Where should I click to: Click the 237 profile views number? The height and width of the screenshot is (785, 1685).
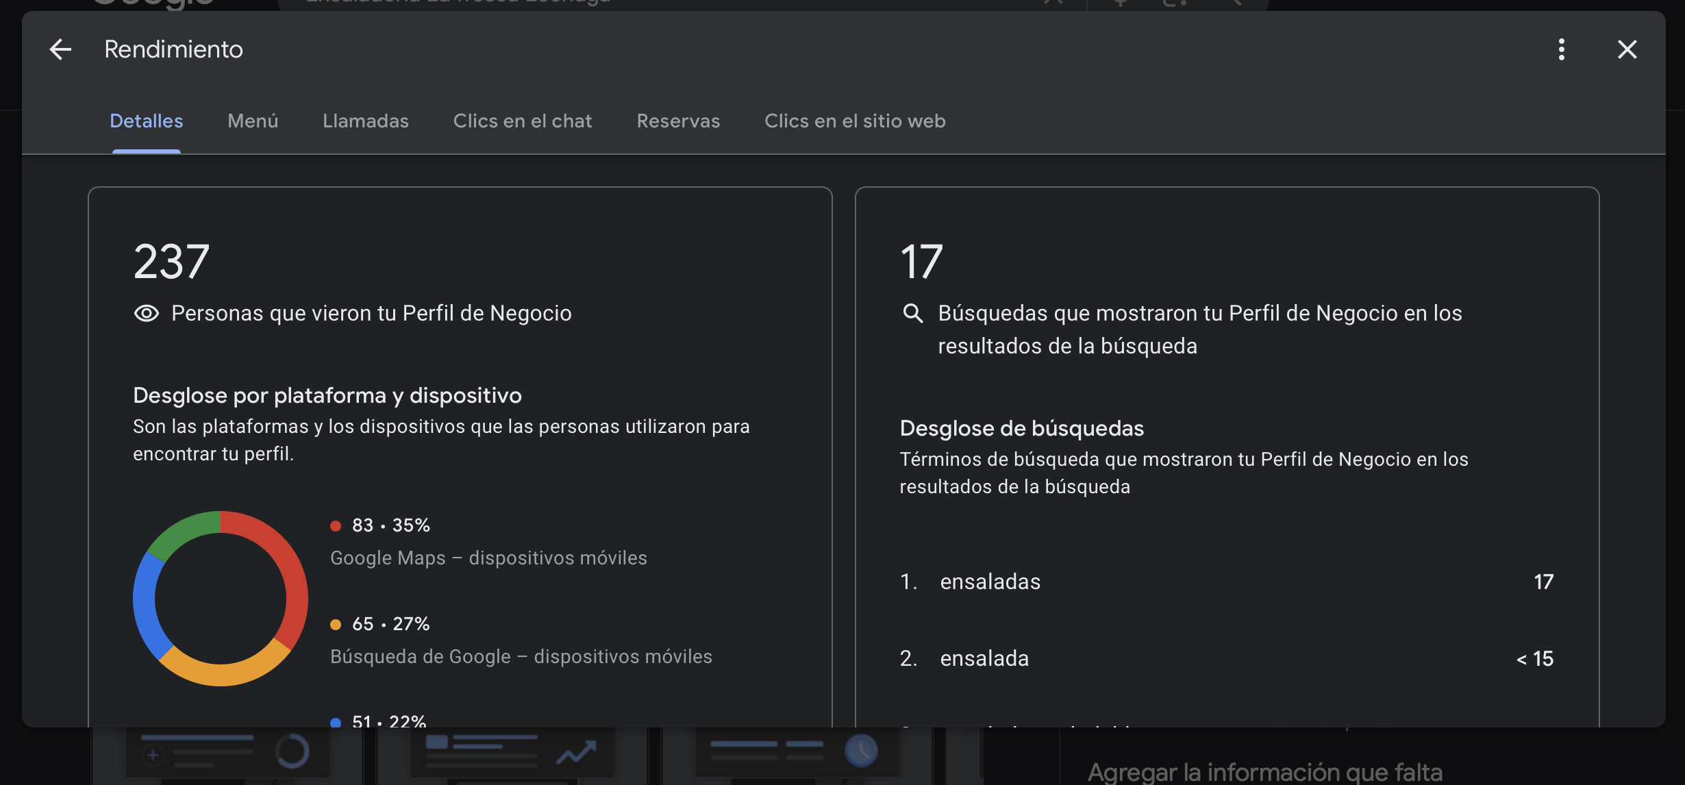coord(171,262)
